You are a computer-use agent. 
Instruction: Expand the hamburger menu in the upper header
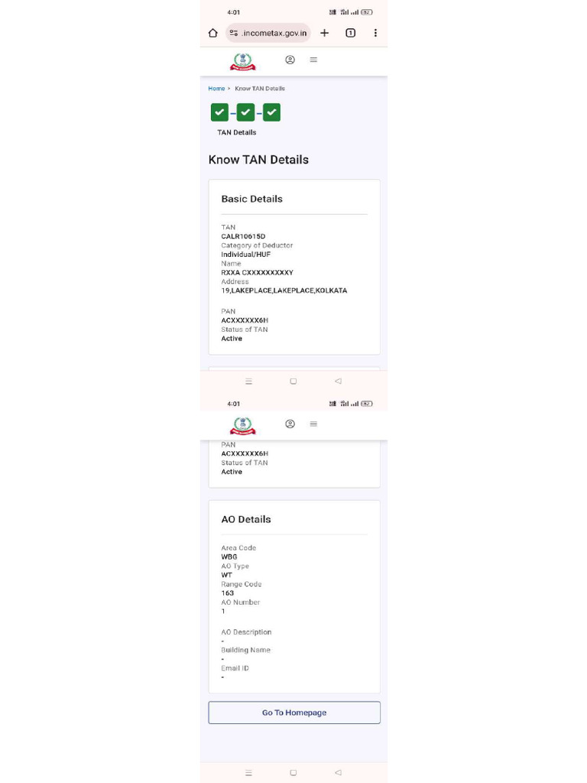(x=313, y=60)
